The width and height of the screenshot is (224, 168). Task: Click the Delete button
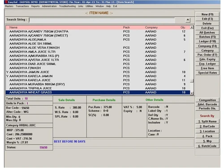point(207,23)
